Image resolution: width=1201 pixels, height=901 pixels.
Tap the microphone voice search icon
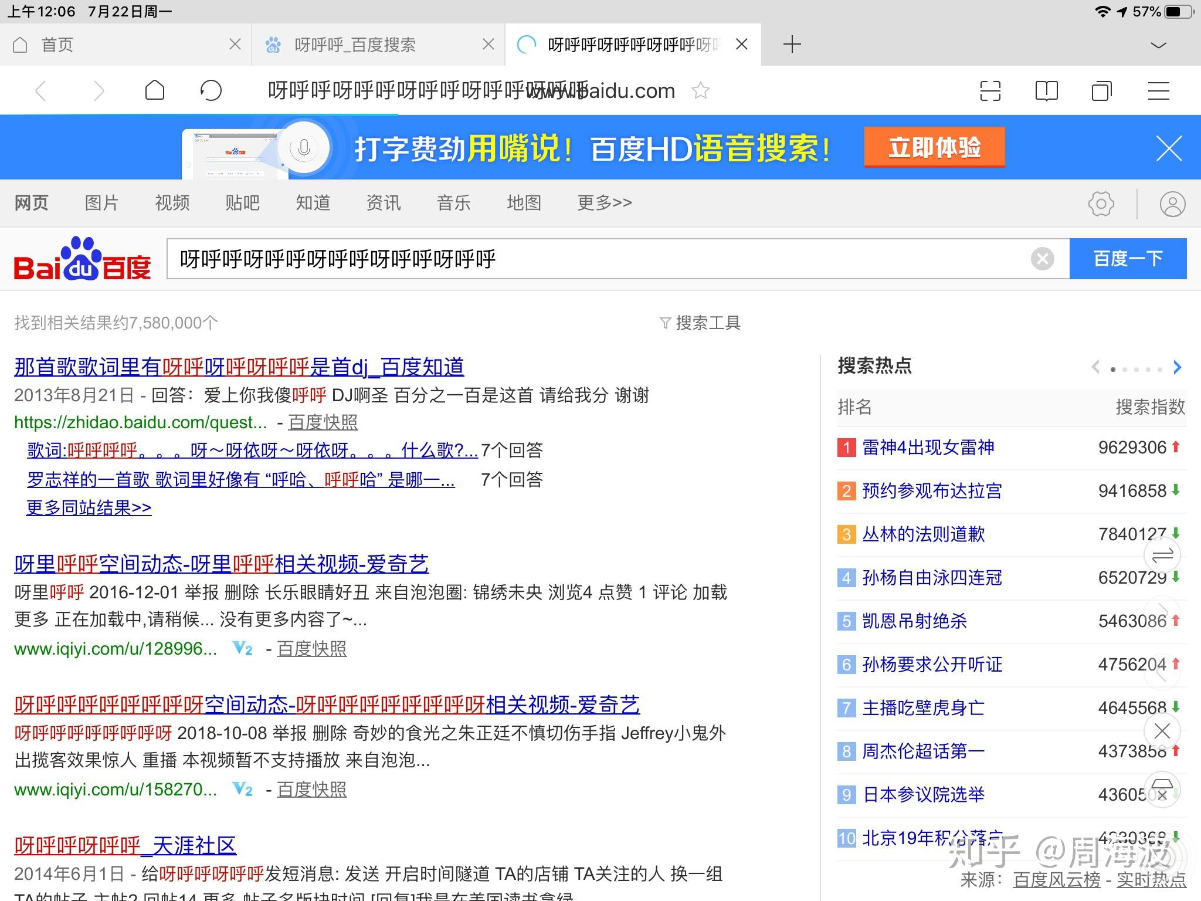304,148
